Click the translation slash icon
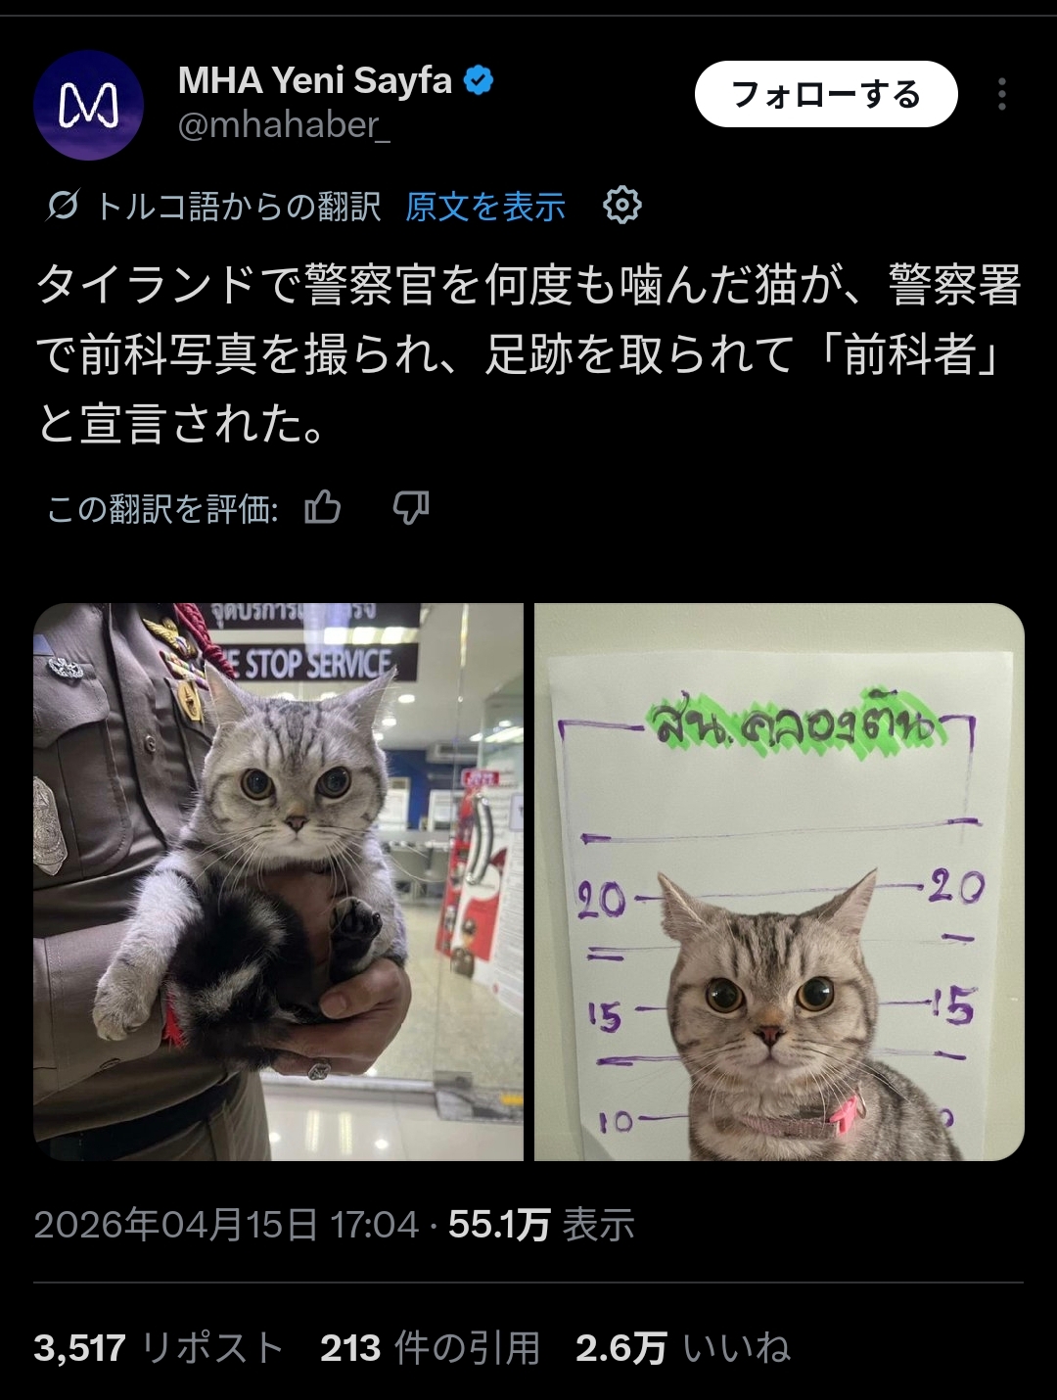Screen dimensions: 1057x1400 click(x=62, y=207)
